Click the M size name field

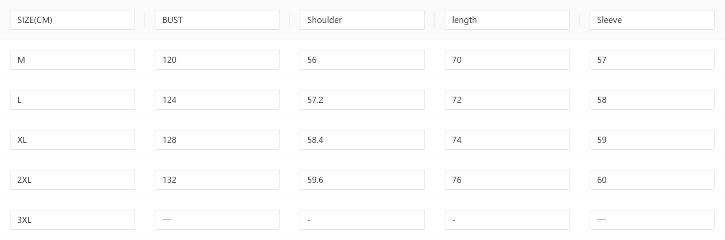pyautogui.click(x=72, y=60)
